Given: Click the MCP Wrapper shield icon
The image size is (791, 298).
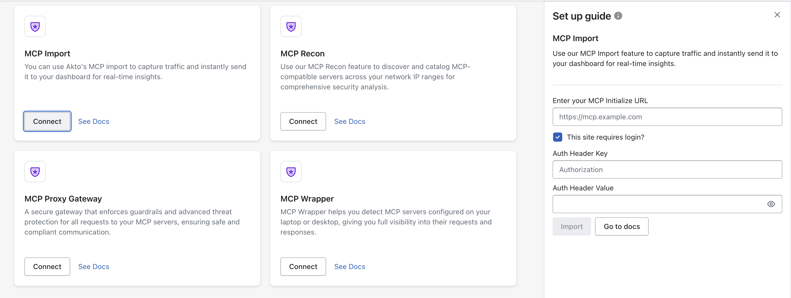Looking at the screenshot, I should (291, 172).
